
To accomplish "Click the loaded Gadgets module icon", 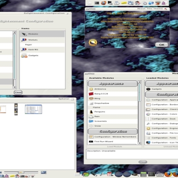I will (148, 89).
